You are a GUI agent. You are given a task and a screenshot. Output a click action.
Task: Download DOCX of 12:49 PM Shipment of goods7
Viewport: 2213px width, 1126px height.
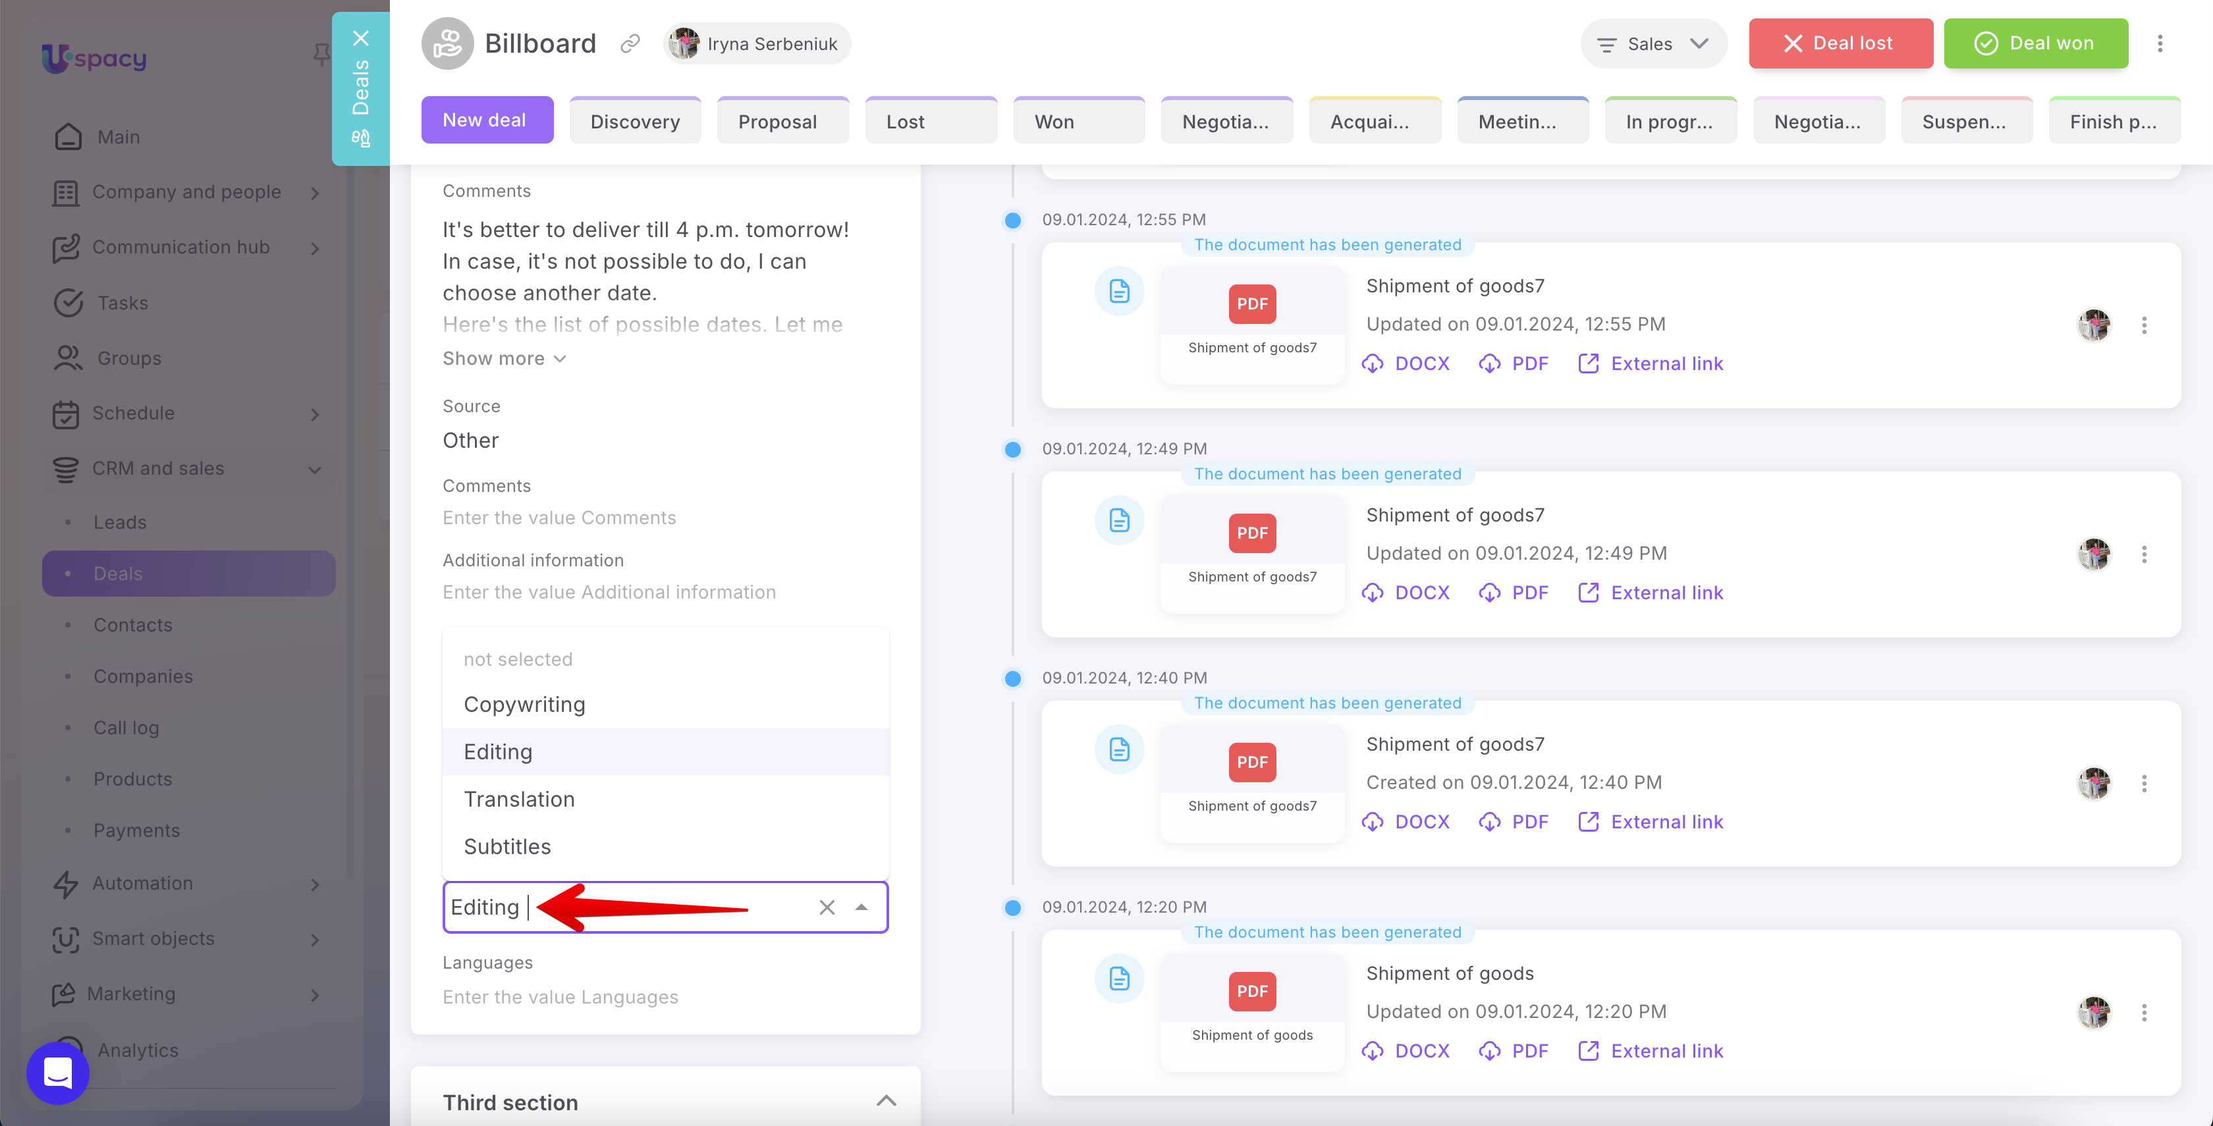[x=1406, y=593]
